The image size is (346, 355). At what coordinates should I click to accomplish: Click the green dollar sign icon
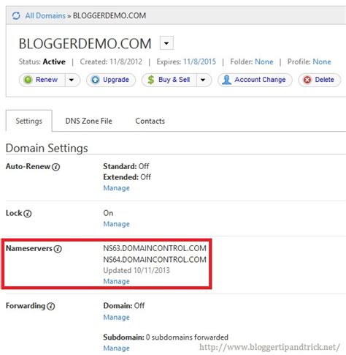pyautogui.click(x=151, y=80)
